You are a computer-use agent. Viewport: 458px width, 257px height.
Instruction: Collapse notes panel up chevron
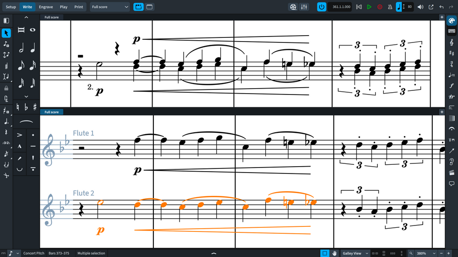click(x=26, y=17)
